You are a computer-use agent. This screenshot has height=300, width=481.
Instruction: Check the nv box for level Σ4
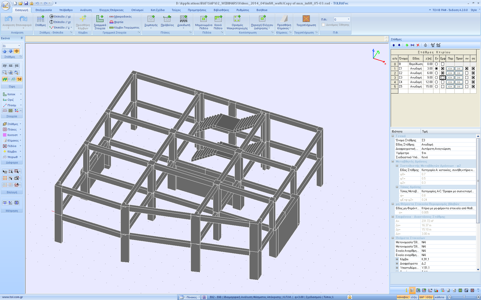tap(467, 82)
